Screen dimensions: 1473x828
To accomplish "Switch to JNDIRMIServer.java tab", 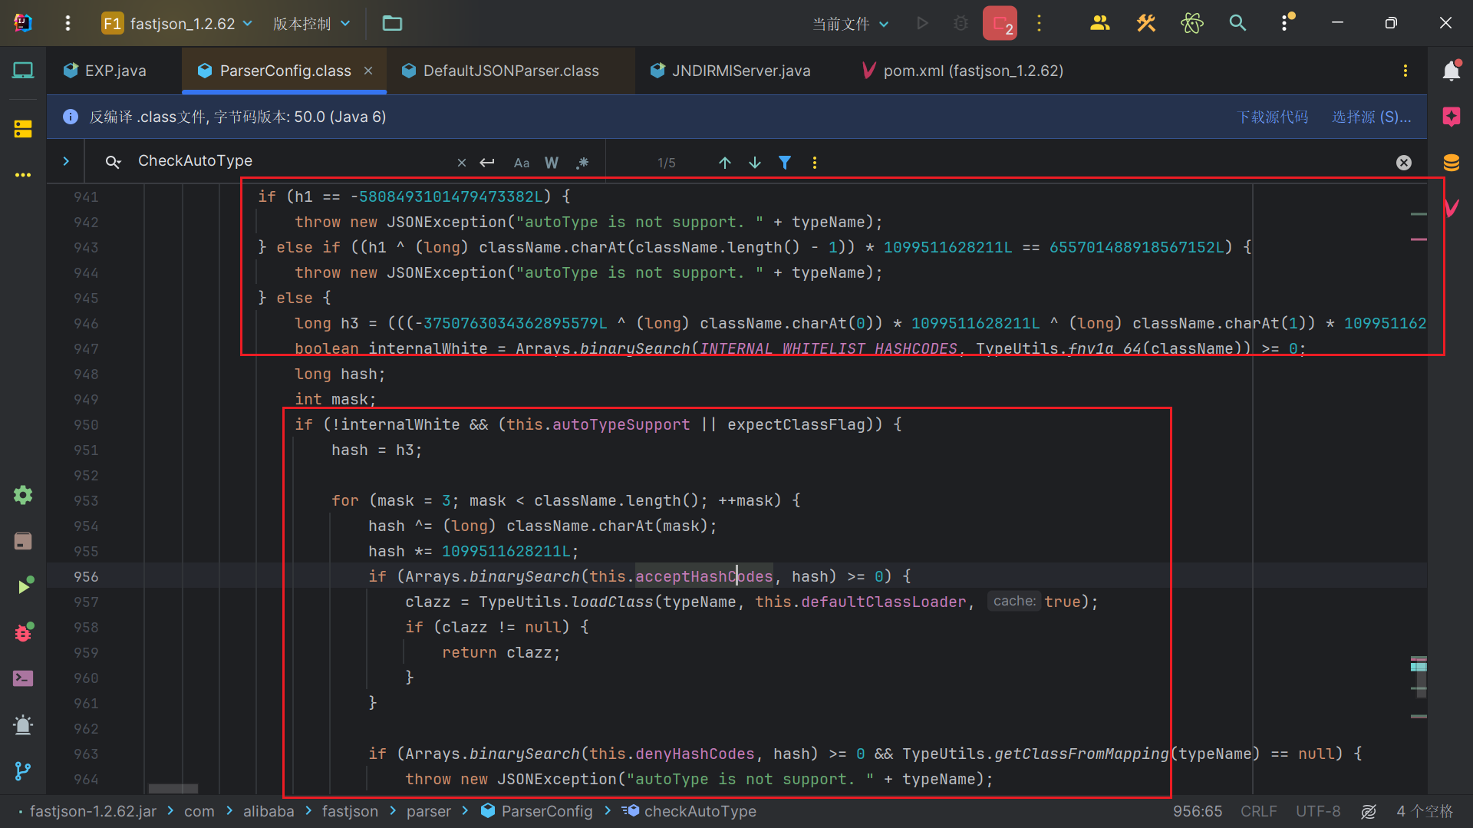I will (x=731, y=71).
